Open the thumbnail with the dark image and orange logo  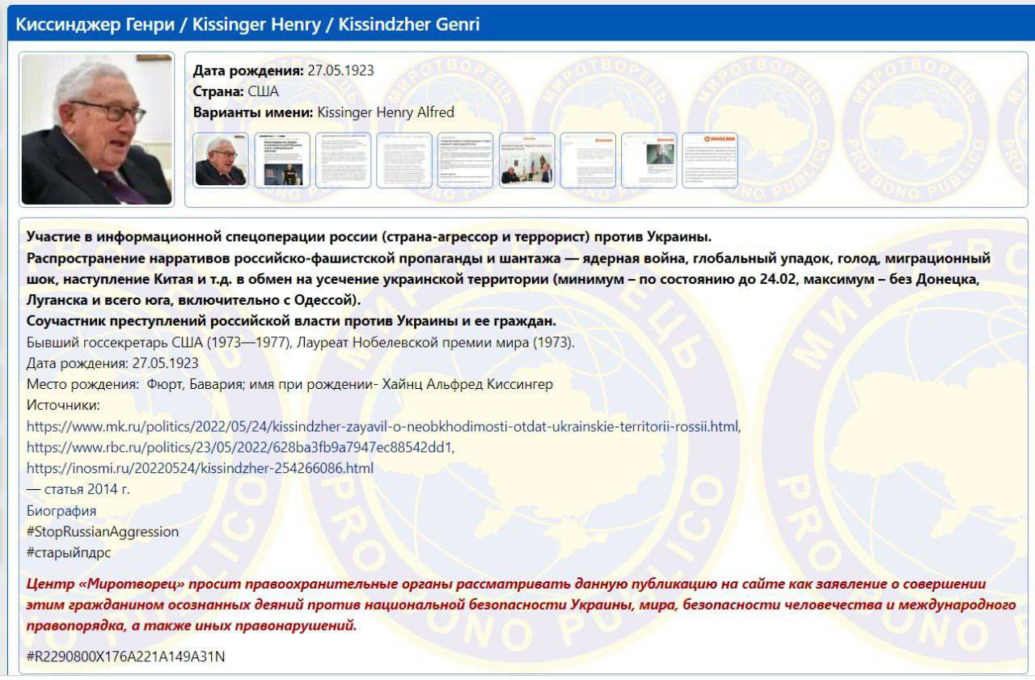coord(648,160)
